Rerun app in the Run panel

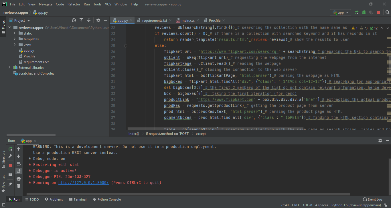(10, 149)
